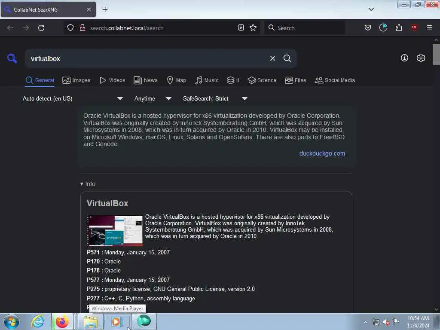440x330 pixels.
Task: Switch to Videos tab
Action: click(x=113, y=80)
